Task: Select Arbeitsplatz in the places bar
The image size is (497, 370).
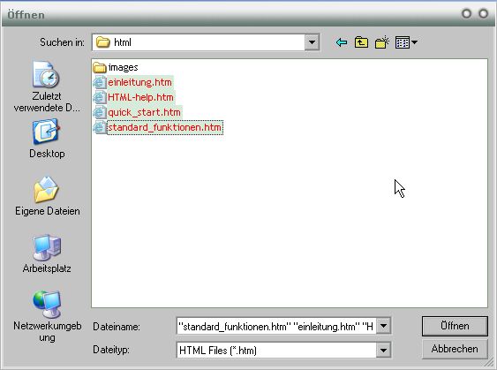Action: click(47, 253)
